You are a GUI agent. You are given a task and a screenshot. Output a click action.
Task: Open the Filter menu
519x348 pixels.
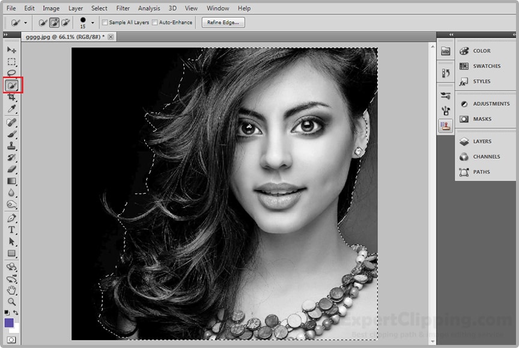(x=123, y=8)
